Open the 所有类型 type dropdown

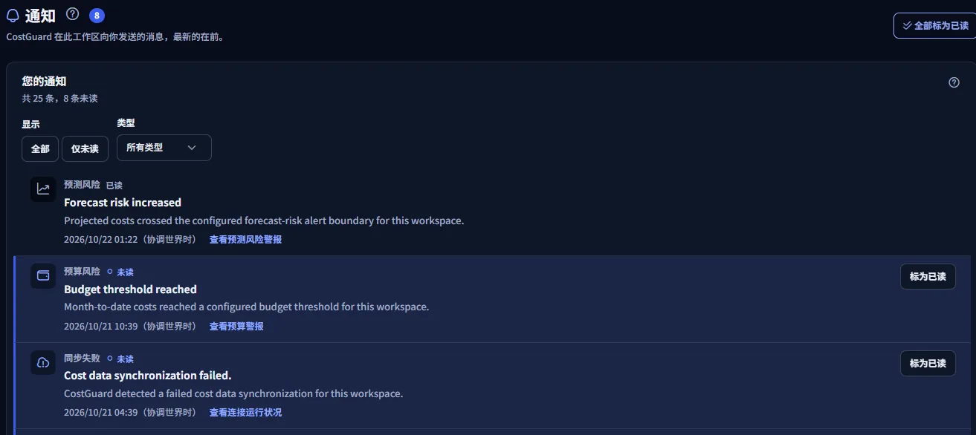164,148
